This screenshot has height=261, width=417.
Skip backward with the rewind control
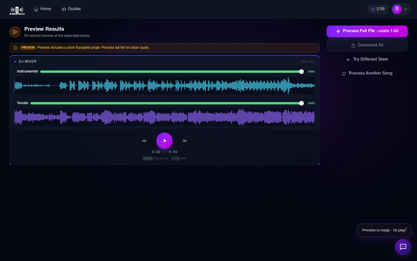[144, 141]
